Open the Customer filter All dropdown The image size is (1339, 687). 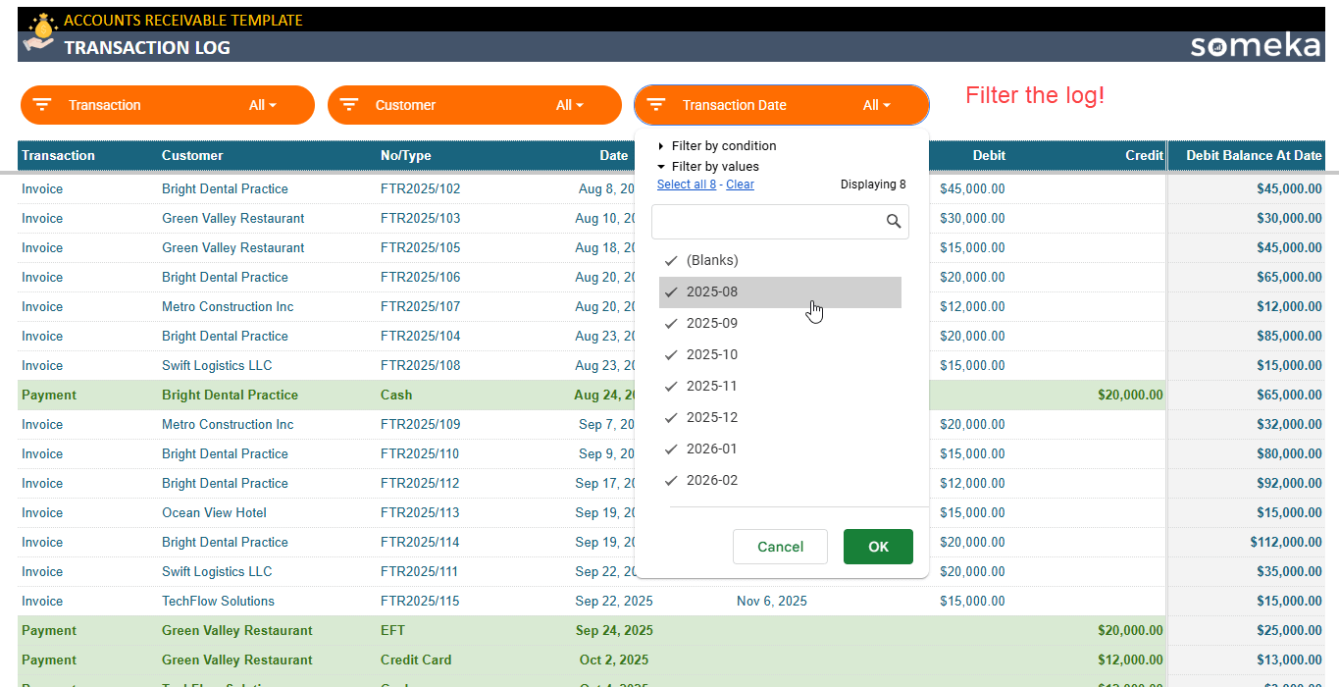click(x=570, y=104)
